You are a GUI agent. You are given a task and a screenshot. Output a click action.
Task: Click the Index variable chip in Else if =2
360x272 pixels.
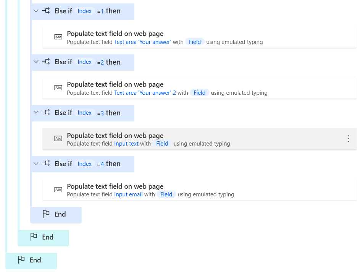pyautogui.click(x=84, y=62)
